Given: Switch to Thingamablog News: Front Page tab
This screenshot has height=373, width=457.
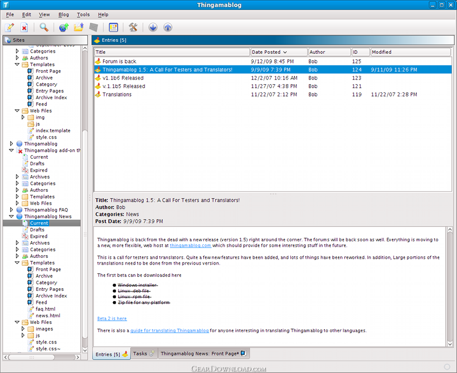Looking at the screenshot, I should click(x=203, y=353).
